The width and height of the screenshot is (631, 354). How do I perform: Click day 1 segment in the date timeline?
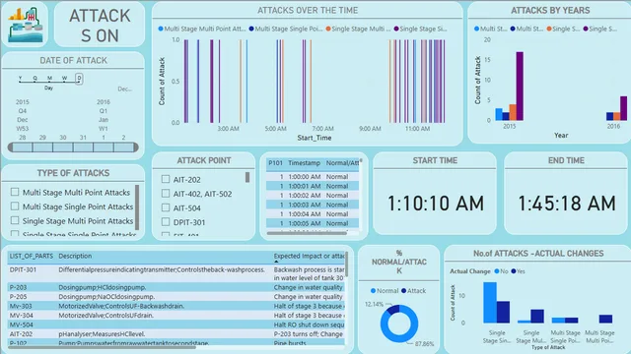click(104, 147)
